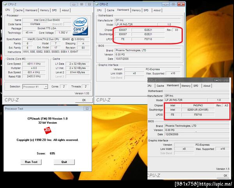Click the Code Name value Wolfdale
Screen dimensions: 234x188
35,24
